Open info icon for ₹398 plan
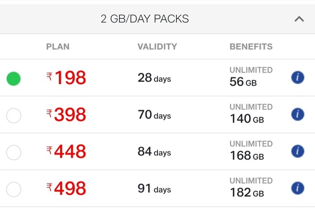The width and height of the screenshot is (315, 215). [298, 114]
